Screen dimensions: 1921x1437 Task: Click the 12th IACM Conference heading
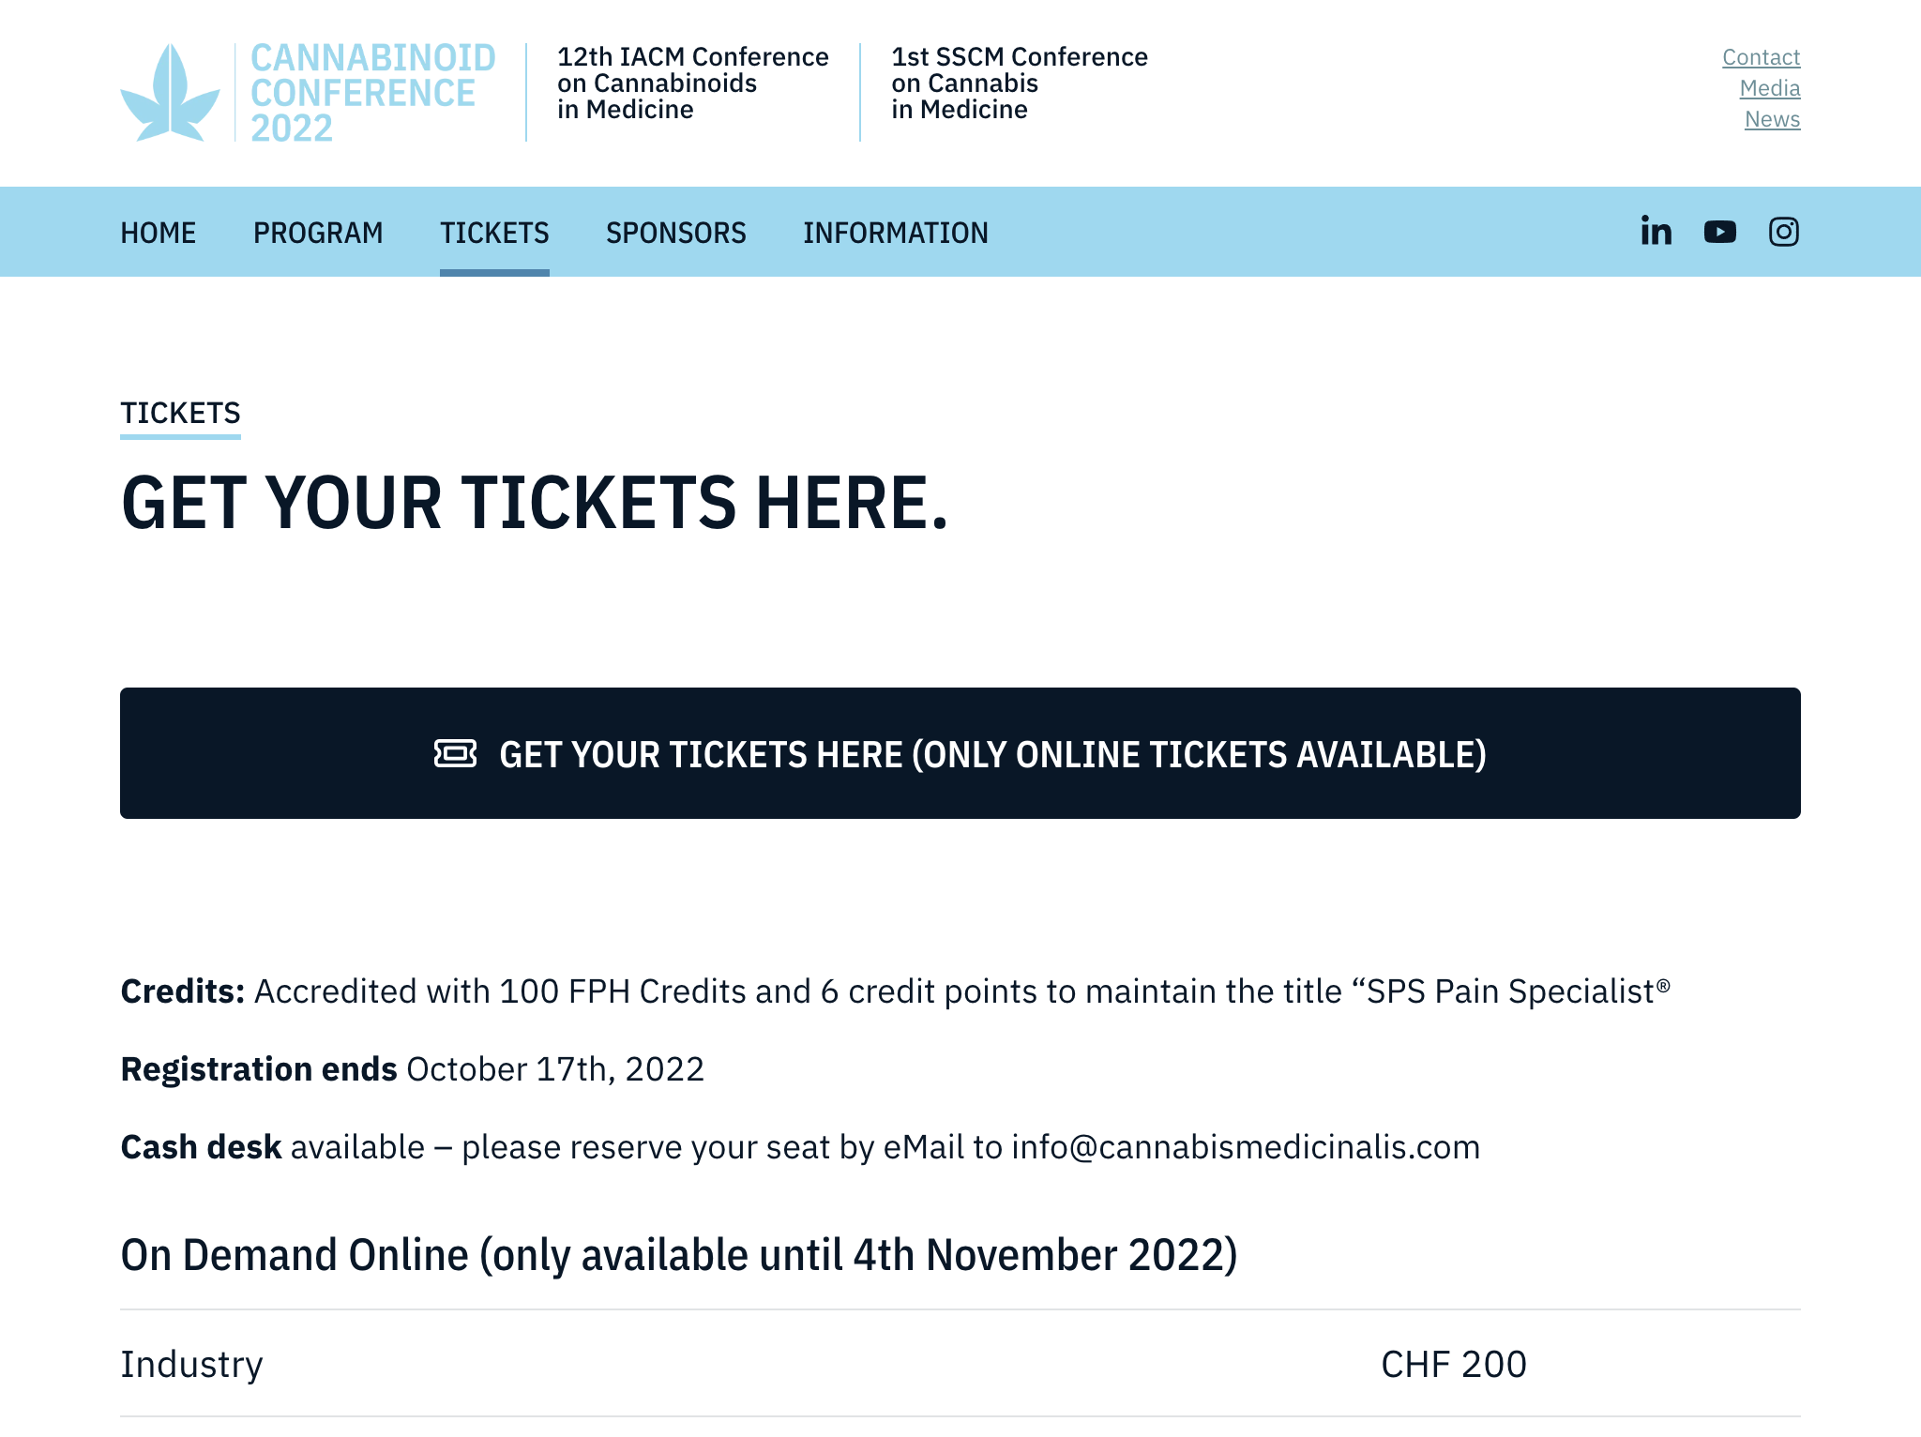[x=692, y=83]
